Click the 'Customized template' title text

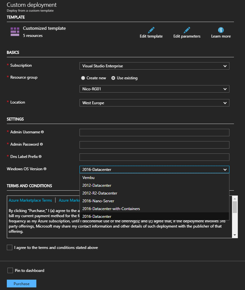[44, 28]
